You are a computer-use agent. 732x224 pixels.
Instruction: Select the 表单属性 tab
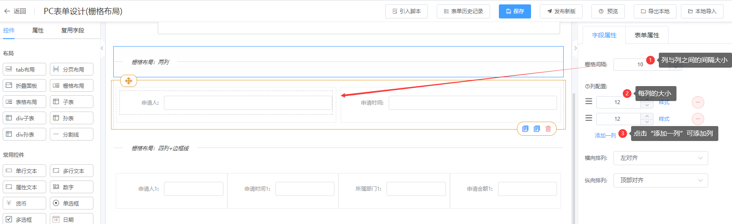pyautogui.click(x=647, y=35)
